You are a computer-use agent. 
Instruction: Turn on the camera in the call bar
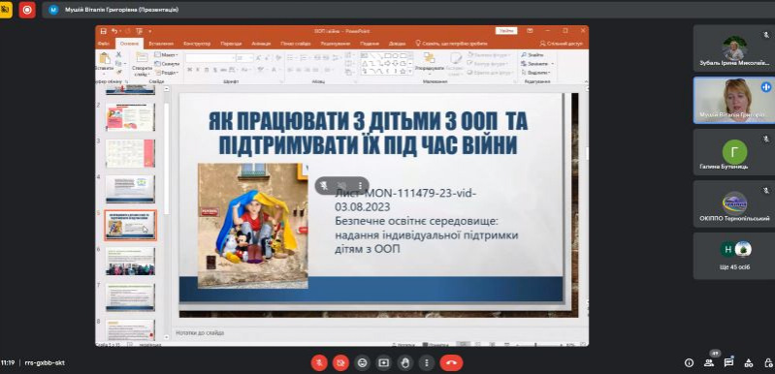[x=340, y=363]
